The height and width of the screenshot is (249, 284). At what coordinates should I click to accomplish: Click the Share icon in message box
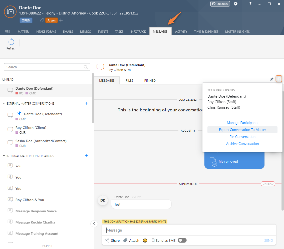pyautogui.click(x=107, y=241)
